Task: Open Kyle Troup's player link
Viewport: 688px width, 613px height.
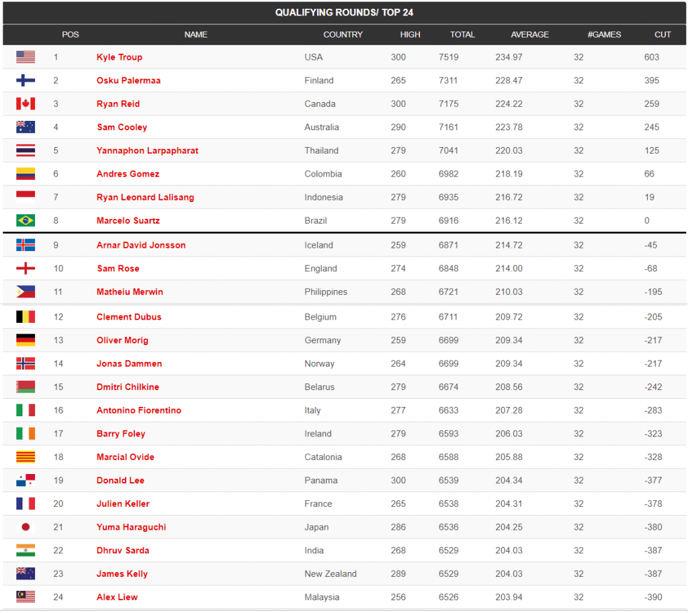Action: pyautogui.click(x=120, y=57)
